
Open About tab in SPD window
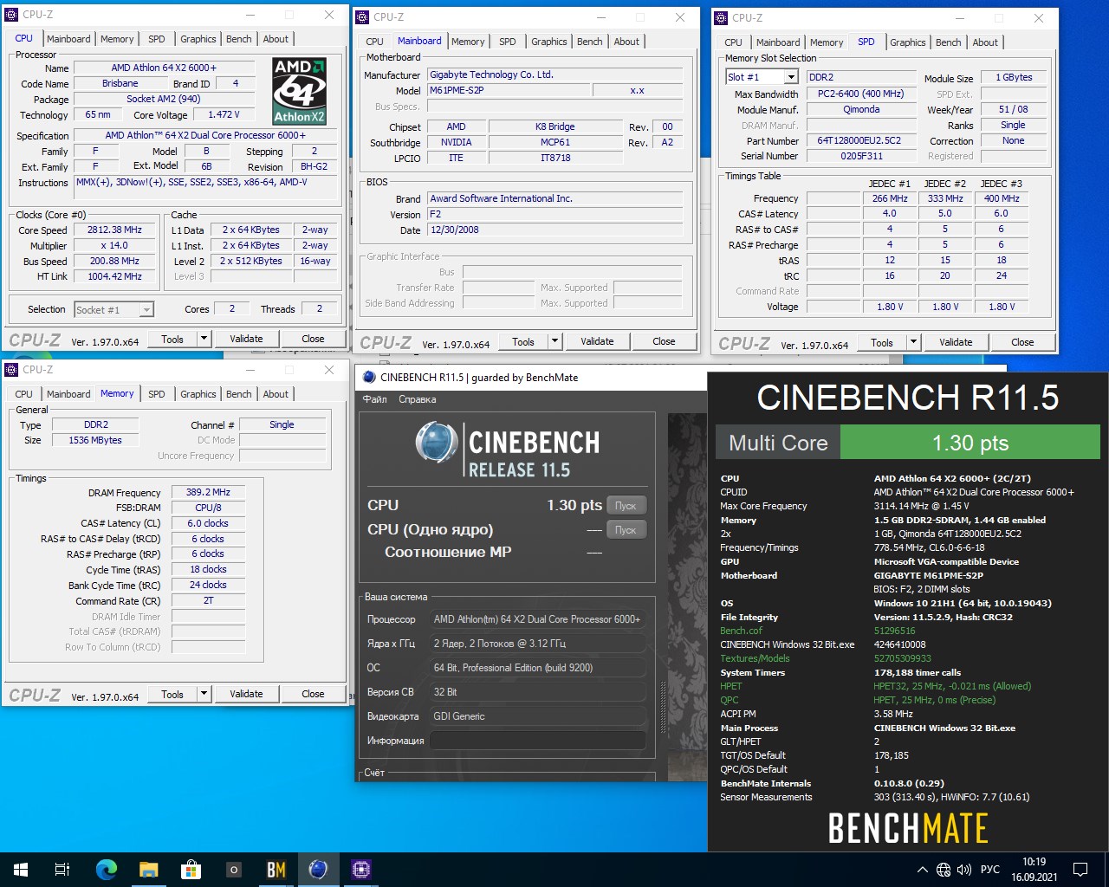[x=985, y=42]
